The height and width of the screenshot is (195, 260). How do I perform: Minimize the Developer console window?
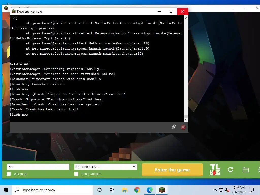coord(159,11)
